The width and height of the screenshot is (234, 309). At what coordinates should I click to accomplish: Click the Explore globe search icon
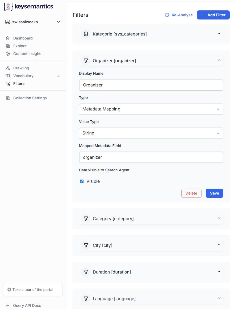coord(8,46)
